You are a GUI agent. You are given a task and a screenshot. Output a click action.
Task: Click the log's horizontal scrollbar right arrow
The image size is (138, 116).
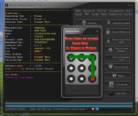(x=69, y=101)
